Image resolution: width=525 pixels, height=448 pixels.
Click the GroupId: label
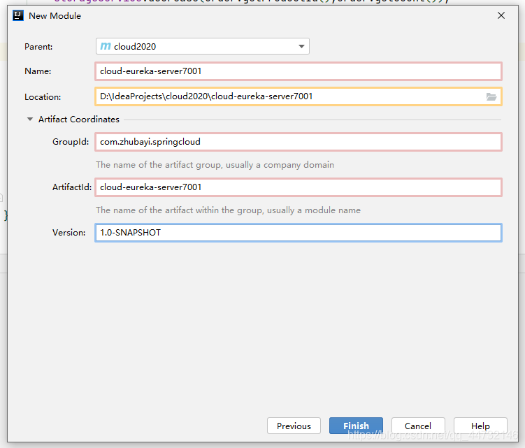pos(71,142)
